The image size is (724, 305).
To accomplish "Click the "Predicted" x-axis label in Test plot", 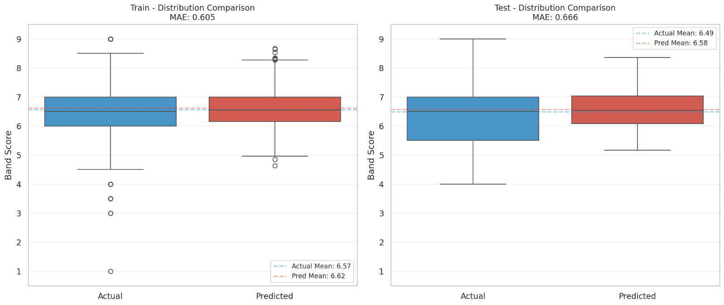I will (637, 296).
